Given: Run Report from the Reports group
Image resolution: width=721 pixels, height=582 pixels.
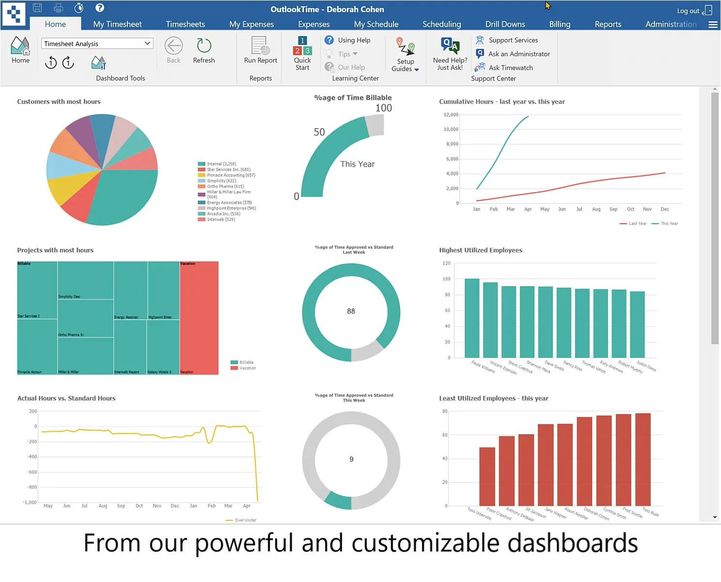Looking at the screenshot, I should coord(261,50).
